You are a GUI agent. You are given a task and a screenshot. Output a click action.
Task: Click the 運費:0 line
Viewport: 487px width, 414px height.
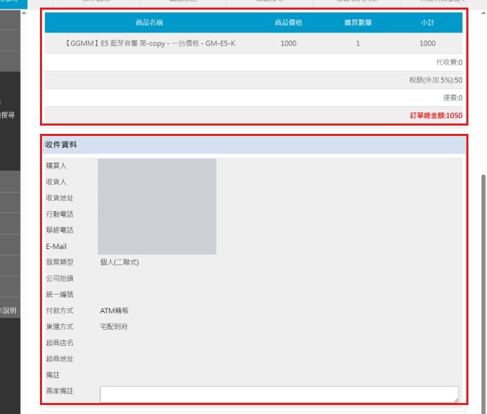click(x=453, y=98)
